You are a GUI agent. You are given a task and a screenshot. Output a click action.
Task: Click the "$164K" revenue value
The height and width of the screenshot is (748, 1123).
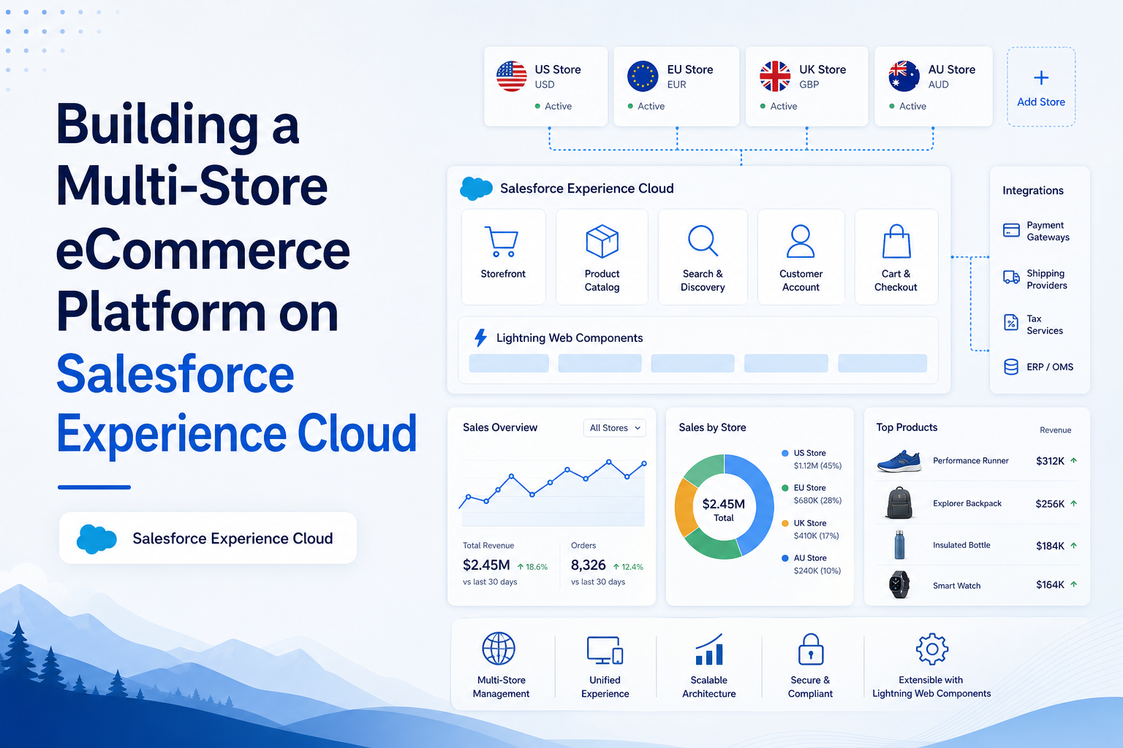[x=1050, y=584]
